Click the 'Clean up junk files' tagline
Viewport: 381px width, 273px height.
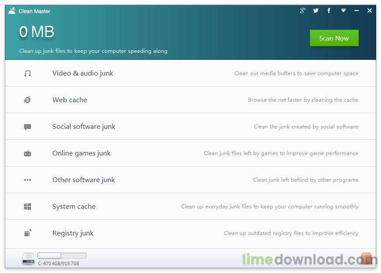[x=93, y=51]
